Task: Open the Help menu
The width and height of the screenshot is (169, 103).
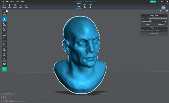Action: tap(23, 2)
